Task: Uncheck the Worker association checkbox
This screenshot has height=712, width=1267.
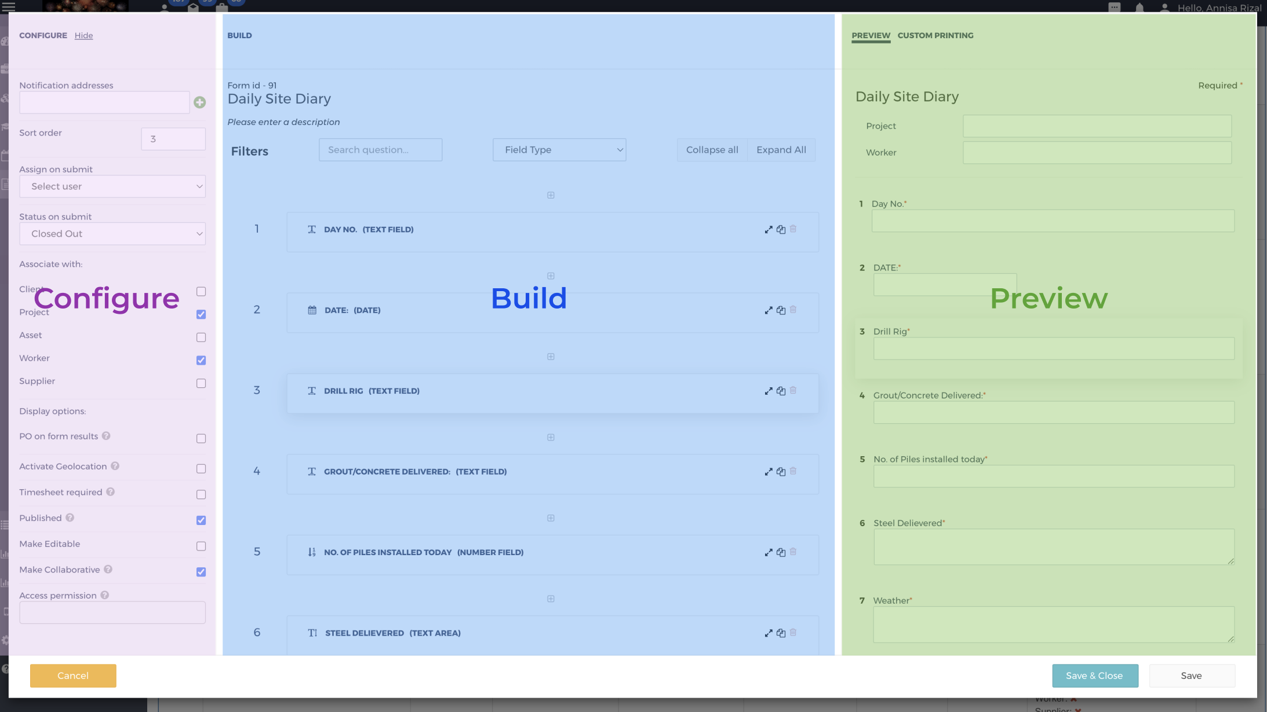Action: pyautogui.click(x=201, y=360)
